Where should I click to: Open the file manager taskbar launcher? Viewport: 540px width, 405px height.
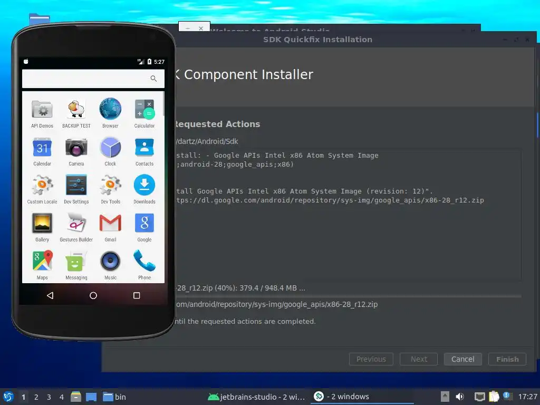[76, 397]
